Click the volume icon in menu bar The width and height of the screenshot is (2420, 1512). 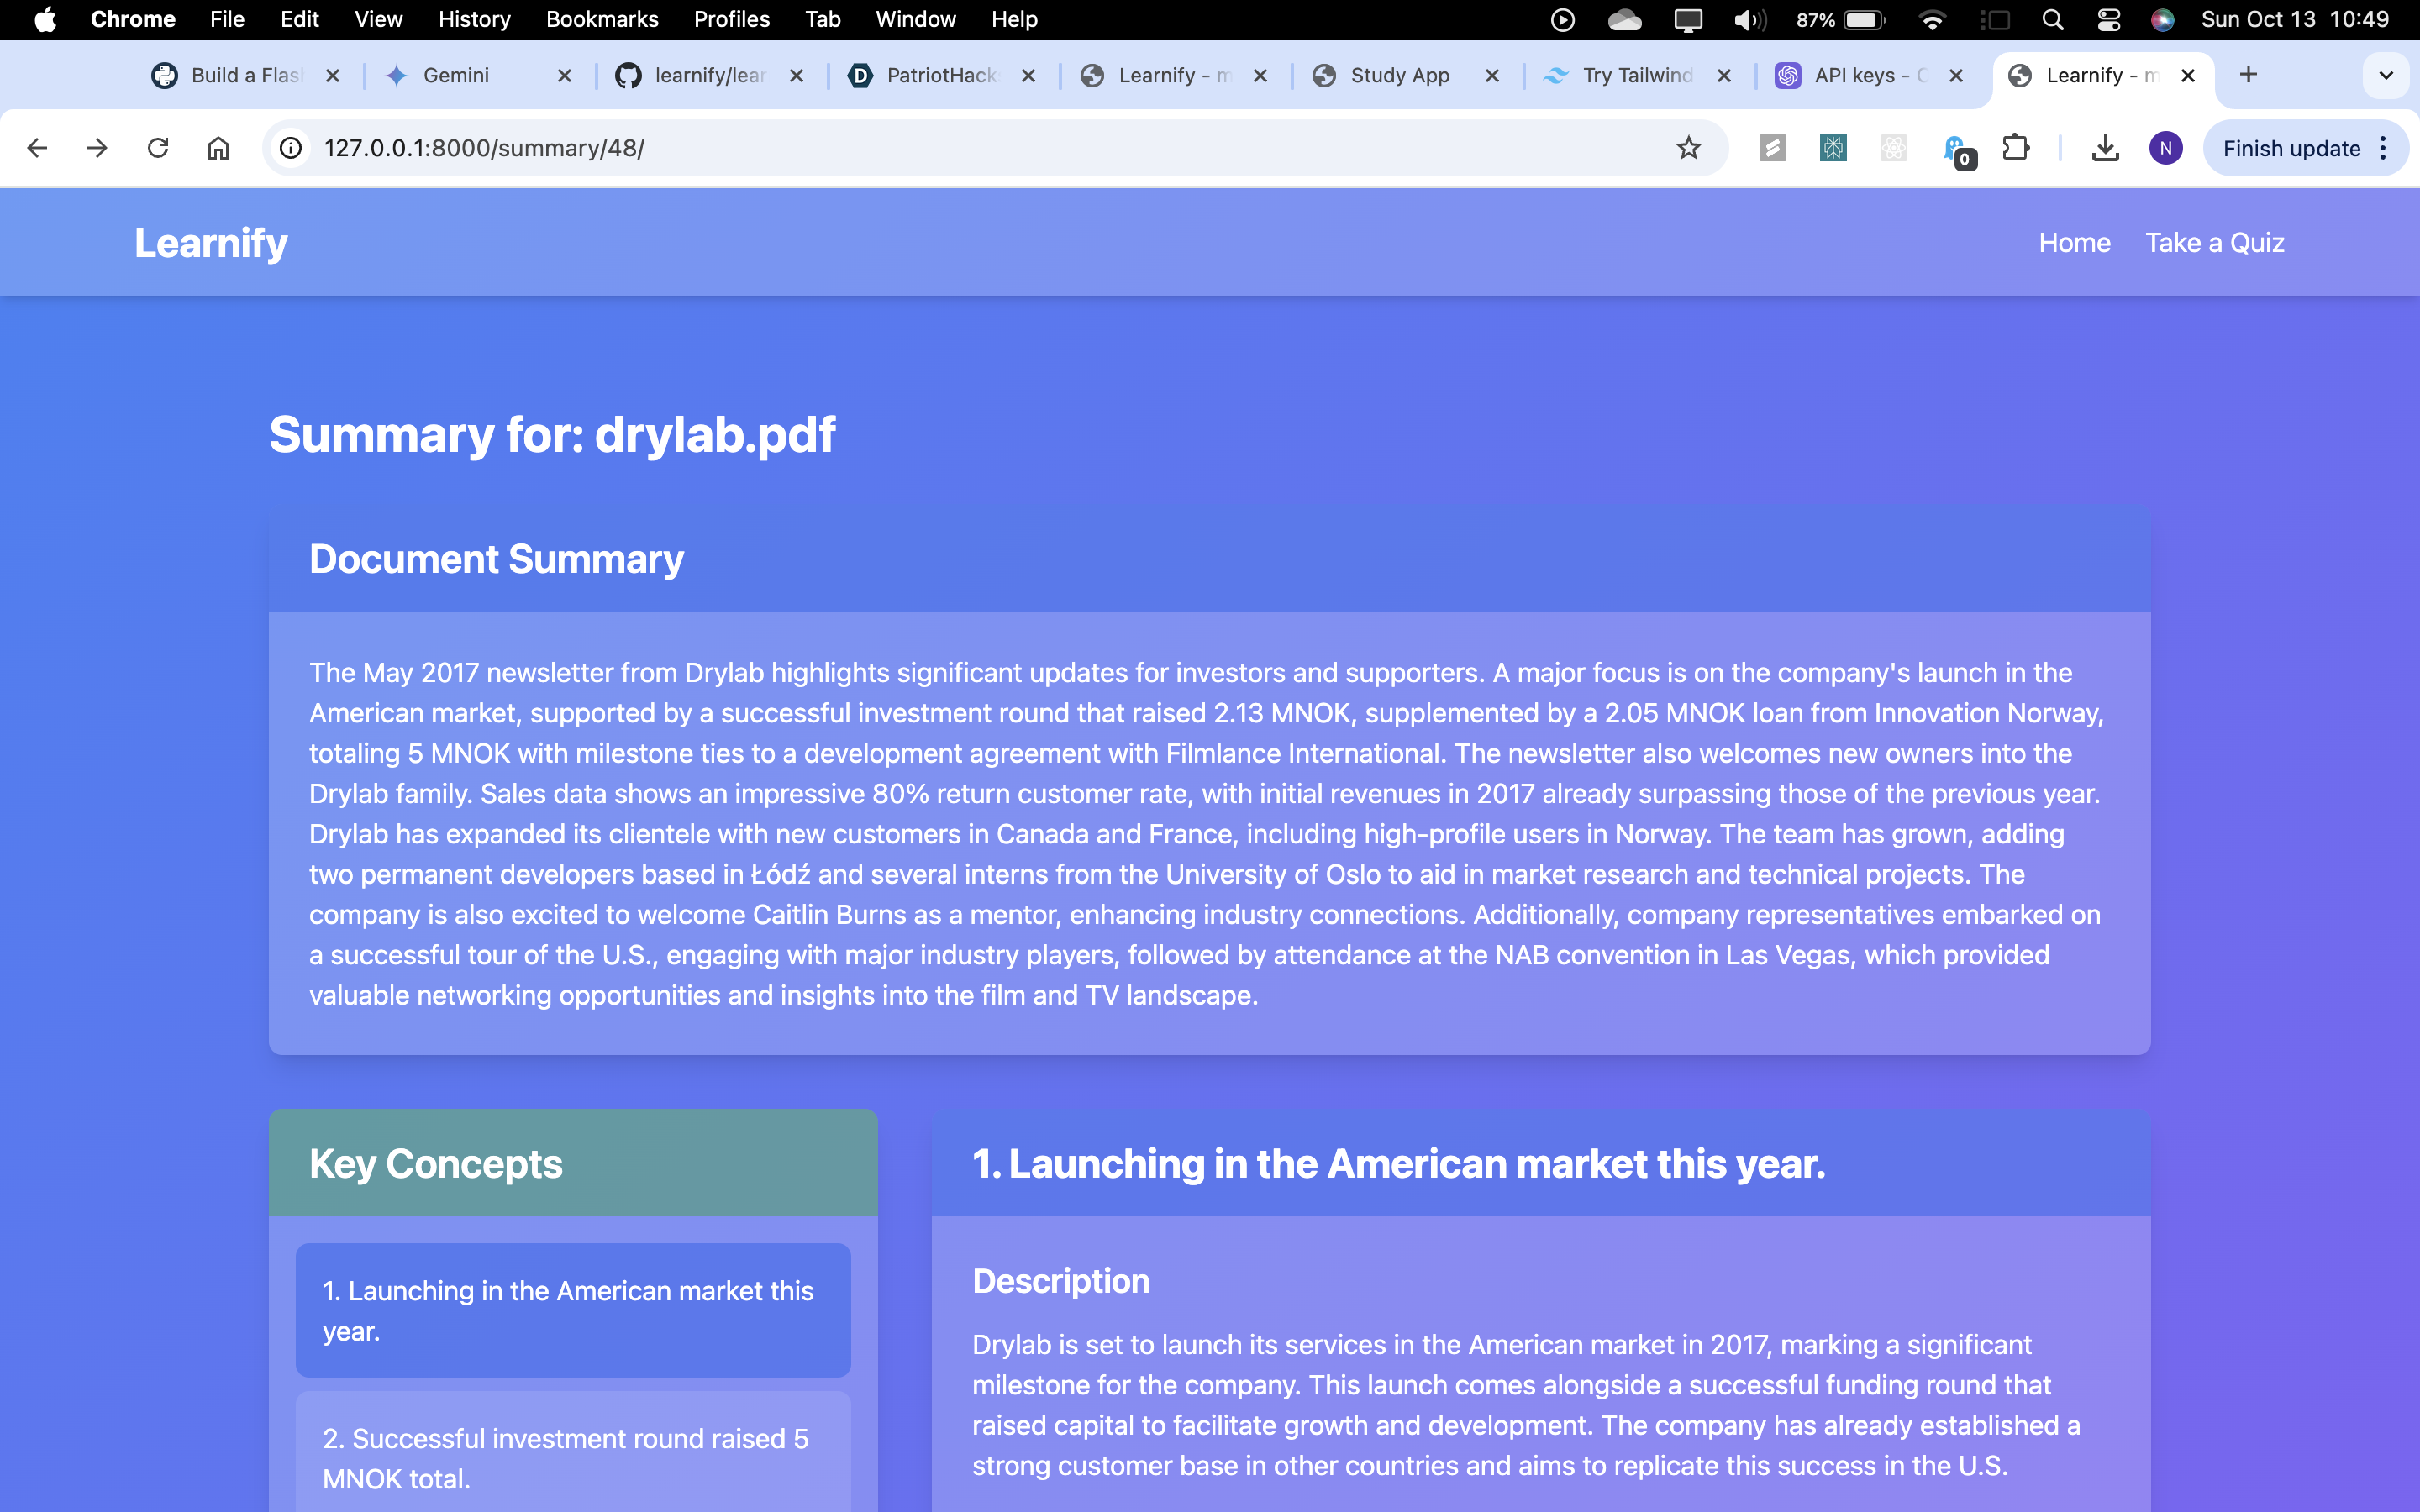1749,20
